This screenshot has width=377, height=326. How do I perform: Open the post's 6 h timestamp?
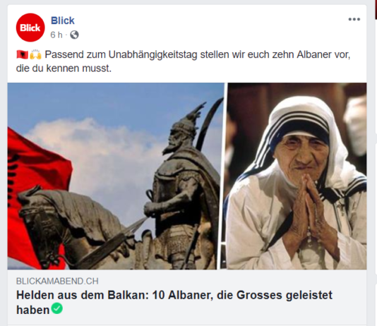pos(56,35)
